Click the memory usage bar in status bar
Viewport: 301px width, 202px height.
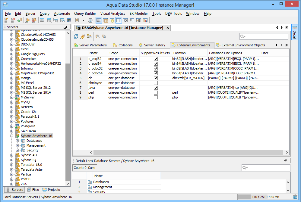264,197
